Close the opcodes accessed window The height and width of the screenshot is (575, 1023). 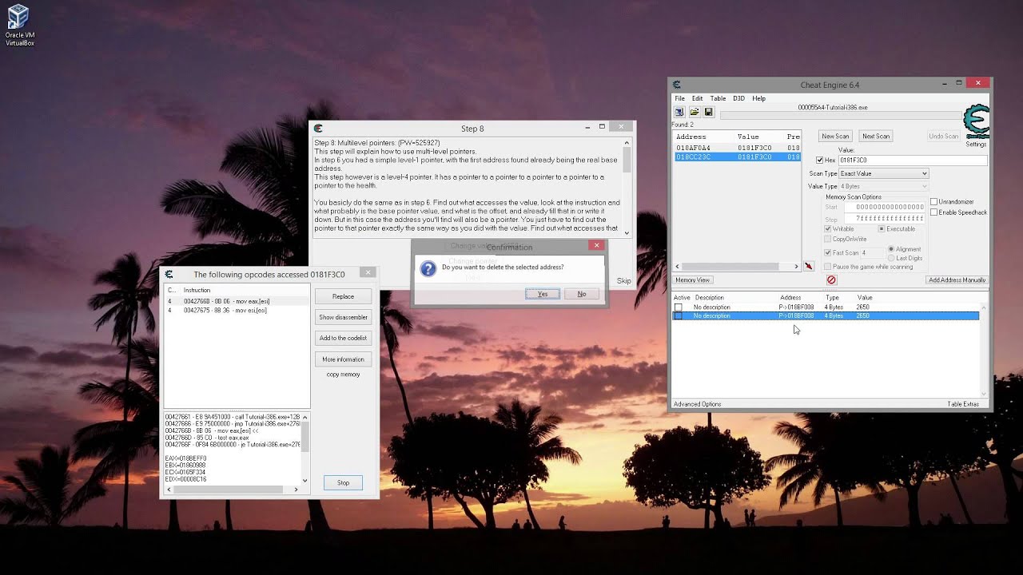coord(368,272)
